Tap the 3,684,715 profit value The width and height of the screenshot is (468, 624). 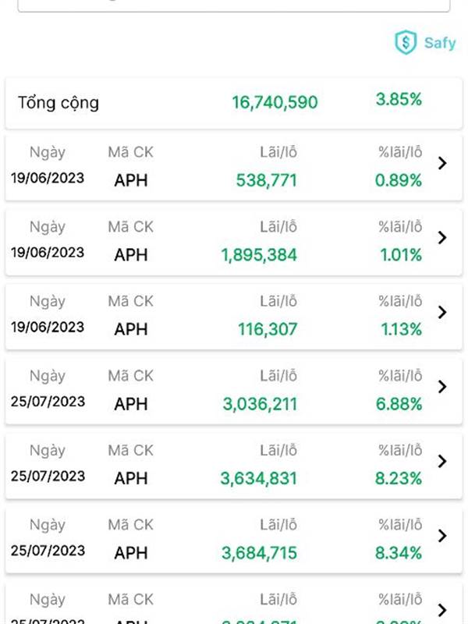259,553
